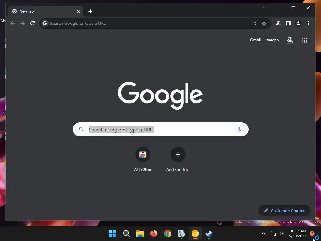Open the Steam taskbar icon
The width and height of the screenshot is (321, 241).
click(x=209, y=233)
